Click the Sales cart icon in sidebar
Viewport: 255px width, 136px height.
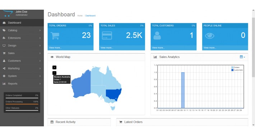pyautogui.click(x=4, y=53)
